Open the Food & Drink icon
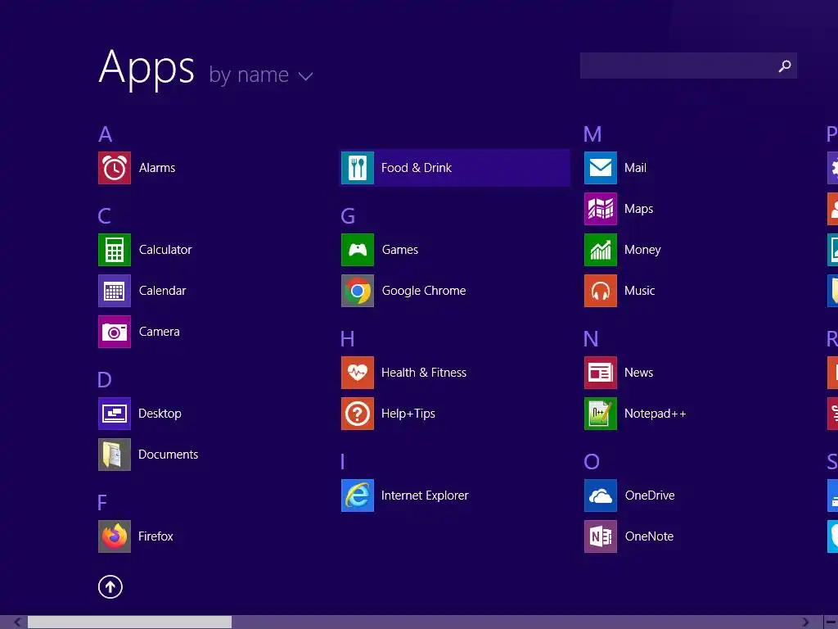This screenshot has height=629, width=838. click(x=358, y=168)
